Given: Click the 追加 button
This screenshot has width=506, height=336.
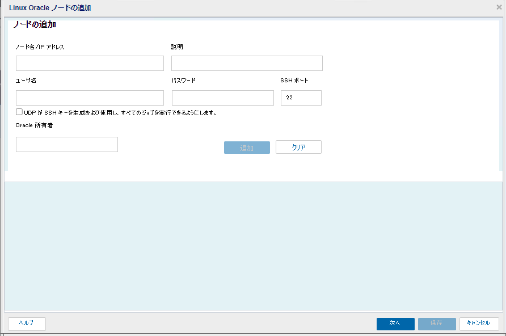Looking at the screenshot, I should coord(247,148).
